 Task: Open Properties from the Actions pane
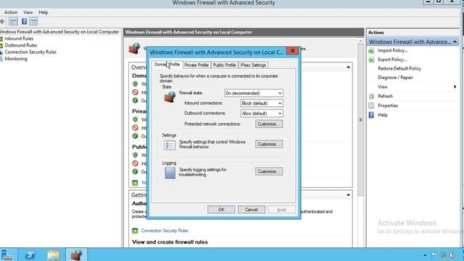[388, 106]
